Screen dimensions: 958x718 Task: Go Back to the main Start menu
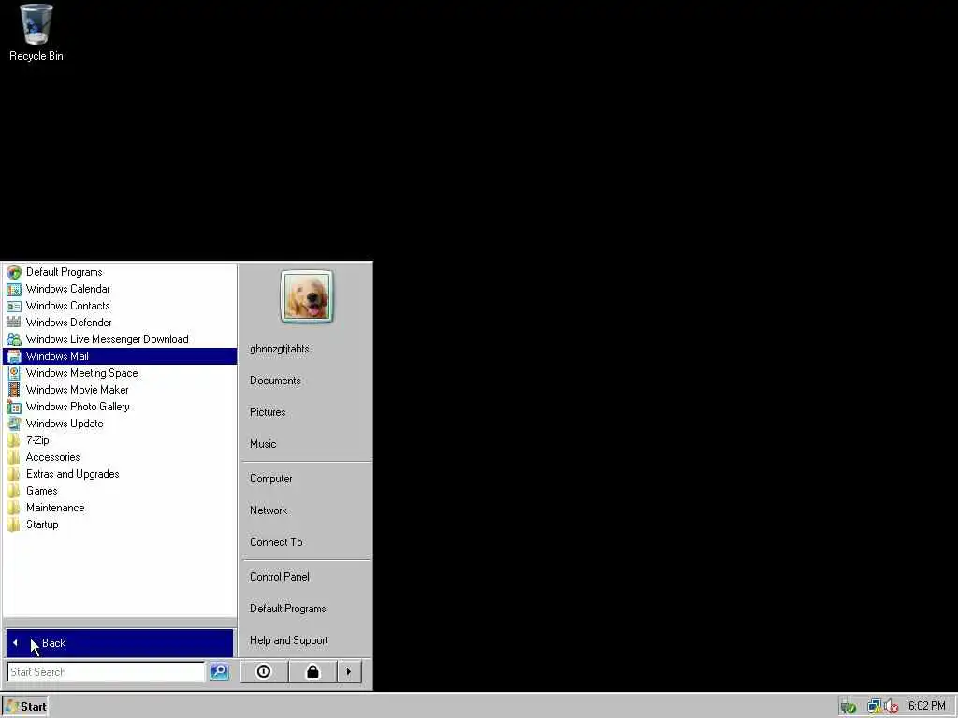[120, 643]
